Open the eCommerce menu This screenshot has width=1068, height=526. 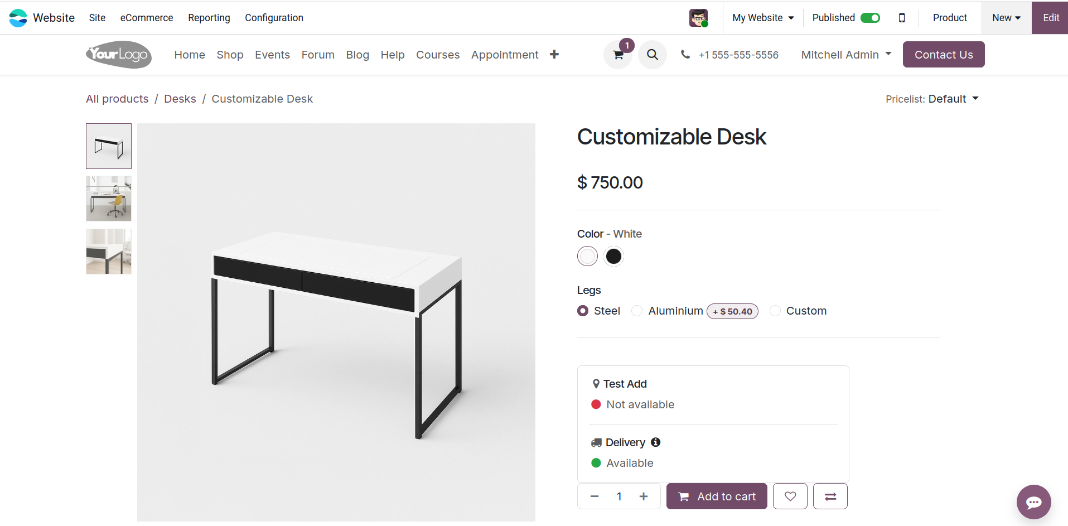point(147,18)
